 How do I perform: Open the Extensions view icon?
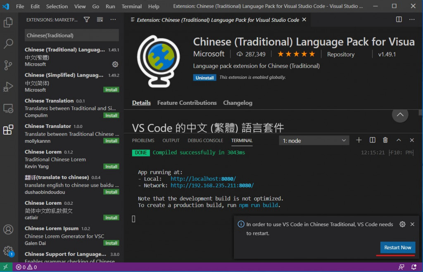[8, 130]
